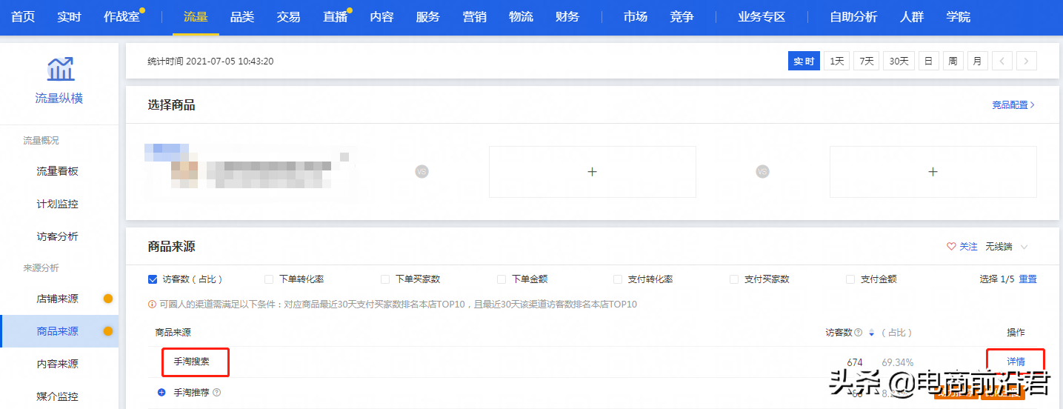Enable the 下单买家数 checkbox
This screenshot has height=409, width=1063.
pos(385,279)
